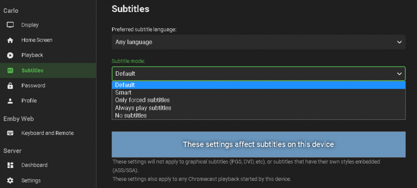
Task: Click the Subtitles CC icon
Action: point(10,71)
